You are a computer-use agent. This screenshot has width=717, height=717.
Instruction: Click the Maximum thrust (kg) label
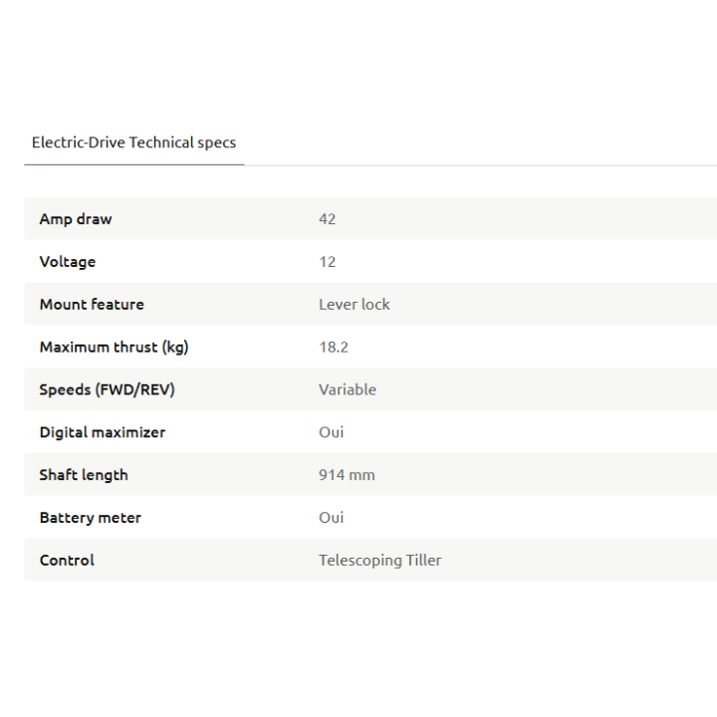tap(114, 348)
